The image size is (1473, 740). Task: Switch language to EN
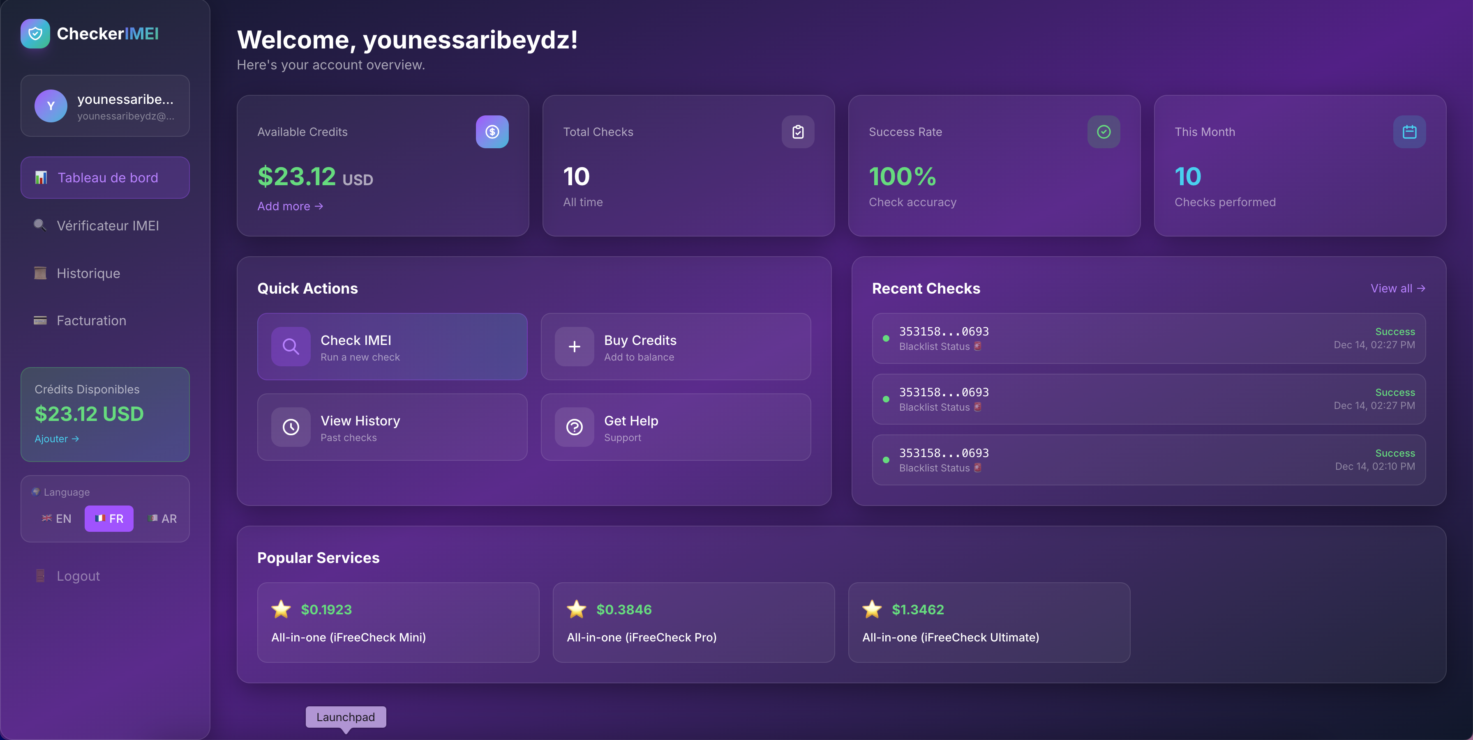coord(57,519)
